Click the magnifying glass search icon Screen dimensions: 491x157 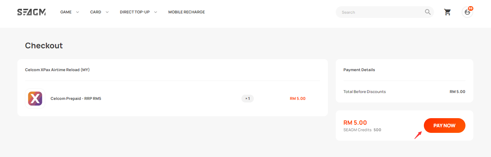point(428,12)
